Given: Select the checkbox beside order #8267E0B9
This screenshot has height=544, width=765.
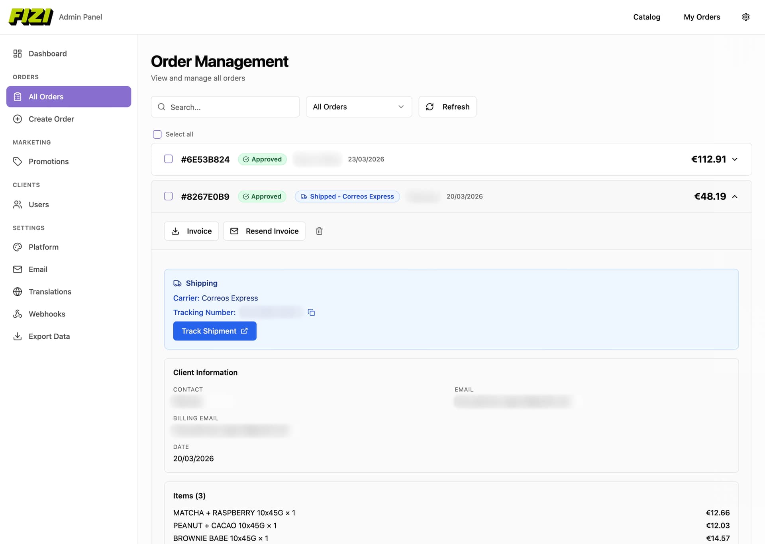Looking at the screenshot, I should [168, 196].
